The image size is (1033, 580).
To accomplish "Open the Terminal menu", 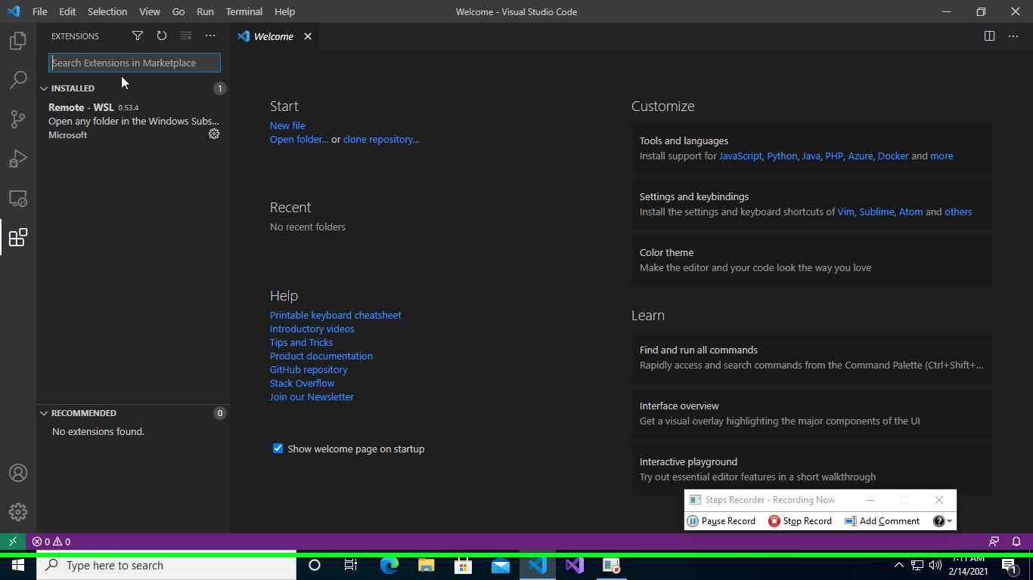I will (244, 11).
